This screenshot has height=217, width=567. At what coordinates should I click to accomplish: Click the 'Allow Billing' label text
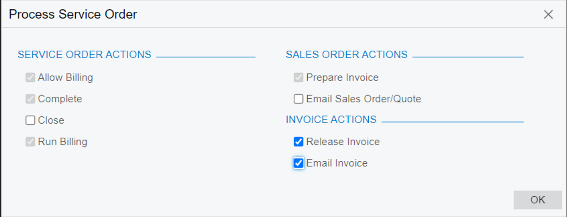[x=65, y=77]
